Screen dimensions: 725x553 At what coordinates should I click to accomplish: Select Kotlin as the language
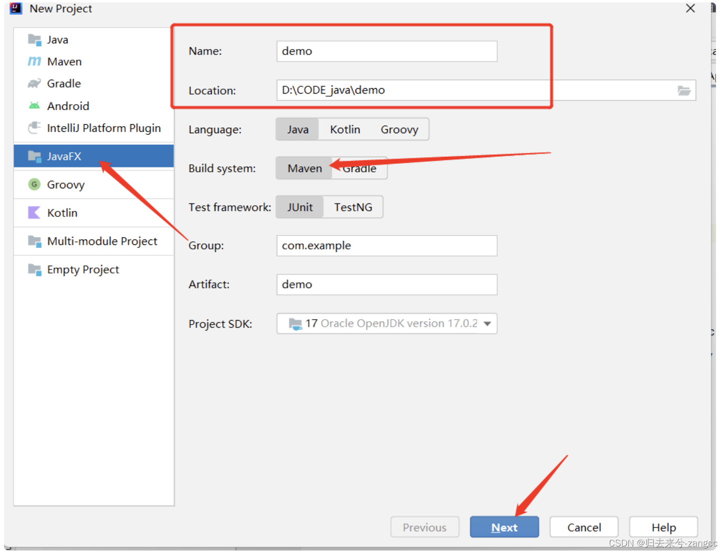[x=345, y=129]
